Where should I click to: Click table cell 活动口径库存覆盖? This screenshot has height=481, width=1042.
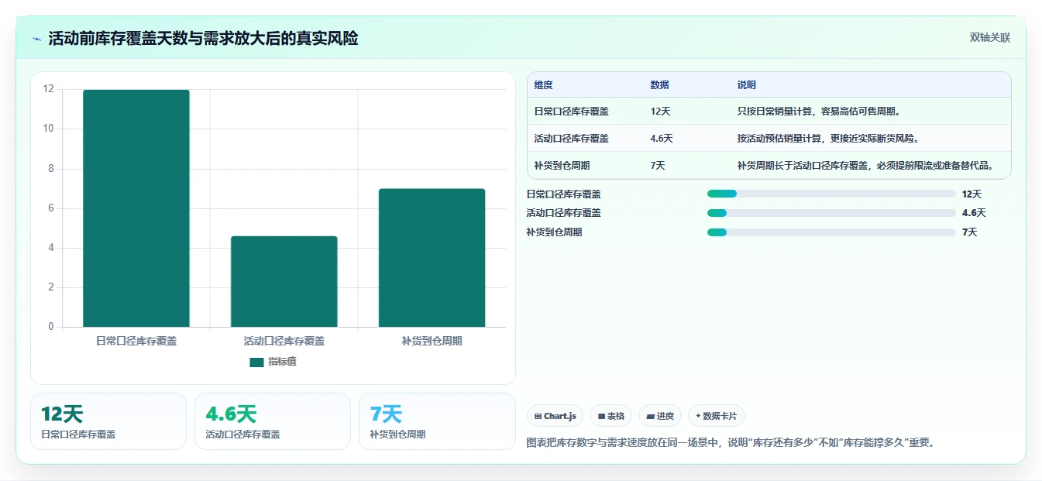(572, 139)
